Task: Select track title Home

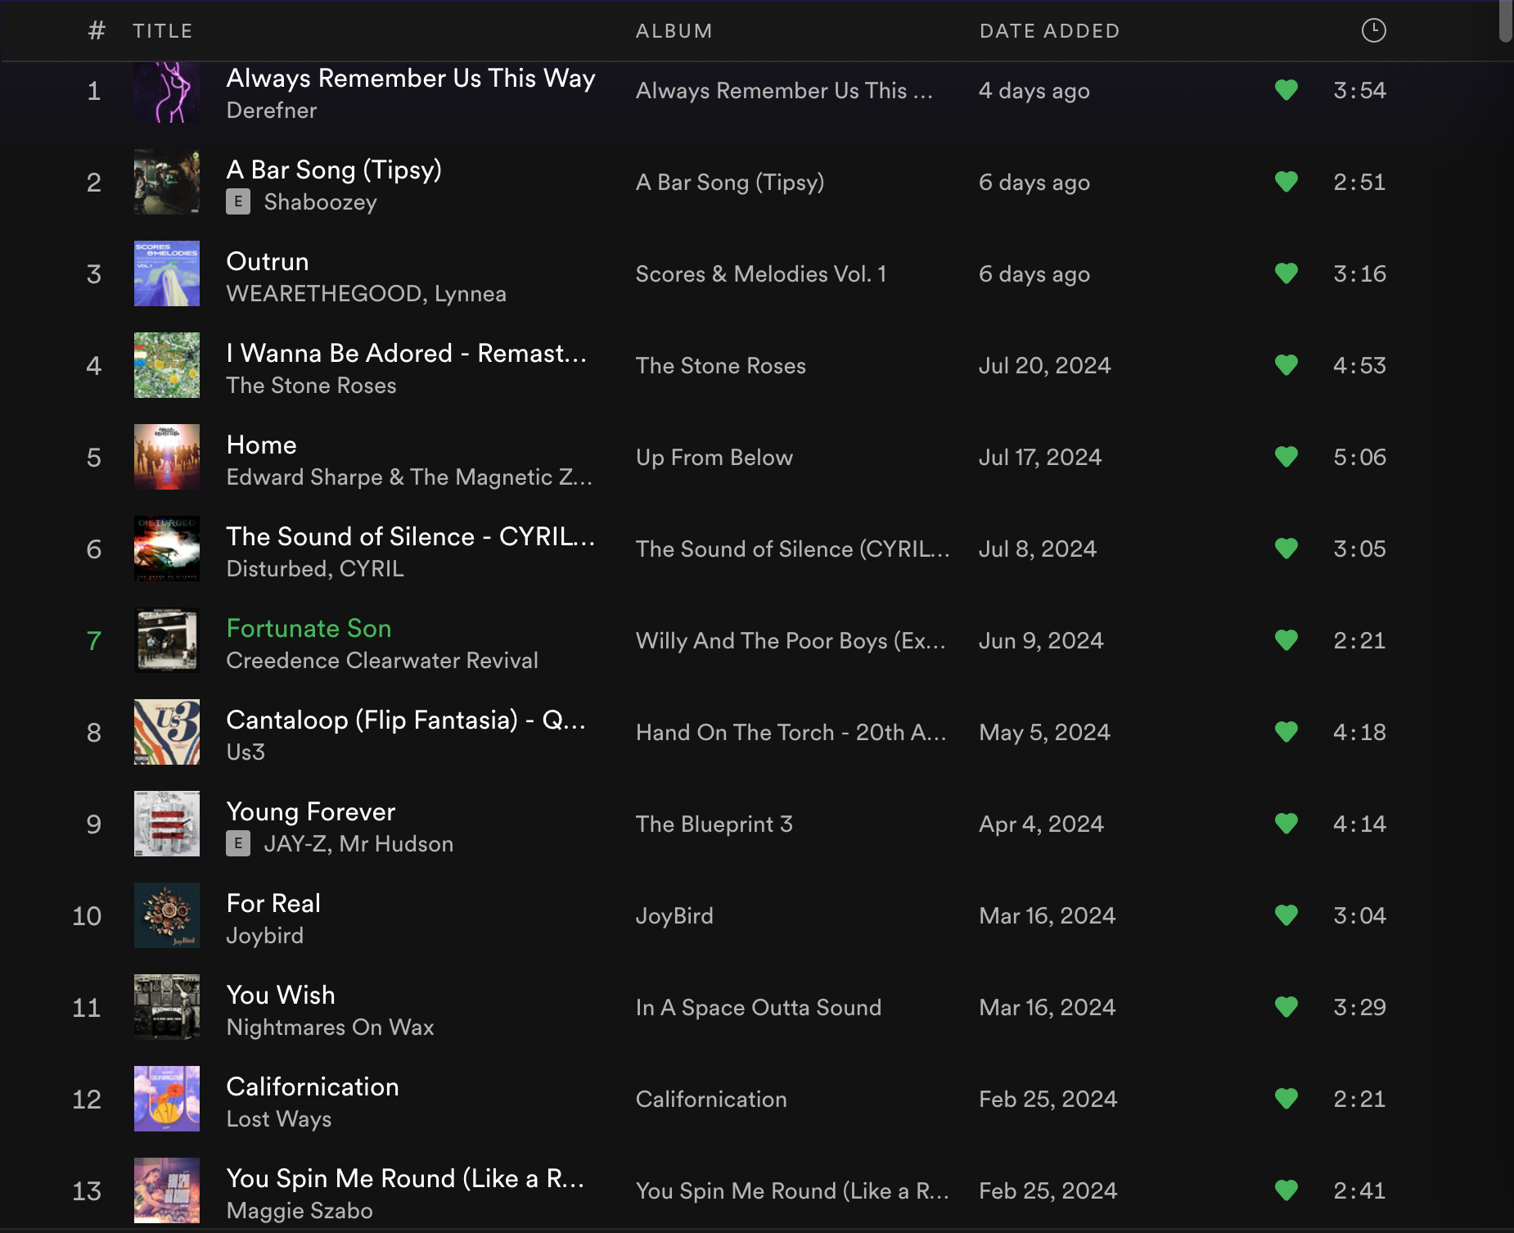Action: click(x=261, y=445)
